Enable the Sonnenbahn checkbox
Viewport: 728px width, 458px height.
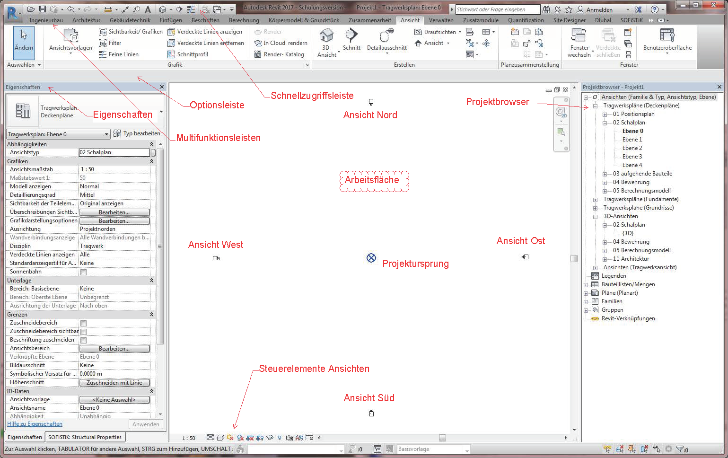coord(84,272)
